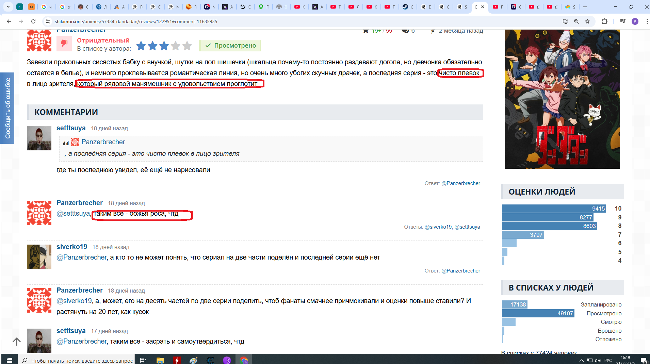
Task: Go back to the previous page
Action: (x=9, y=21)
